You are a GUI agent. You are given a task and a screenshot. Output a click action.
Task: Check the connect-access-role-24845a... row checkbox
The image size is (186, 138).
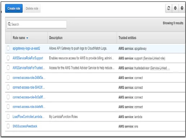pyautogui.click(x=8, y=78)
